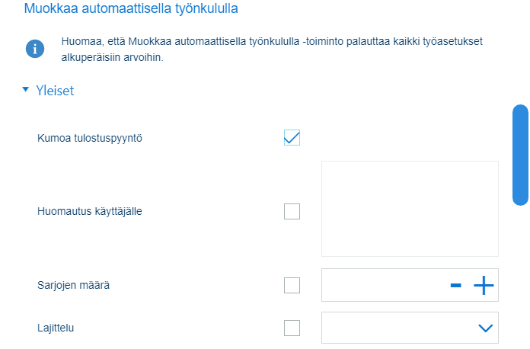
Task: Select the Sarjojen määrä label
Action: (x=73, y=286)
